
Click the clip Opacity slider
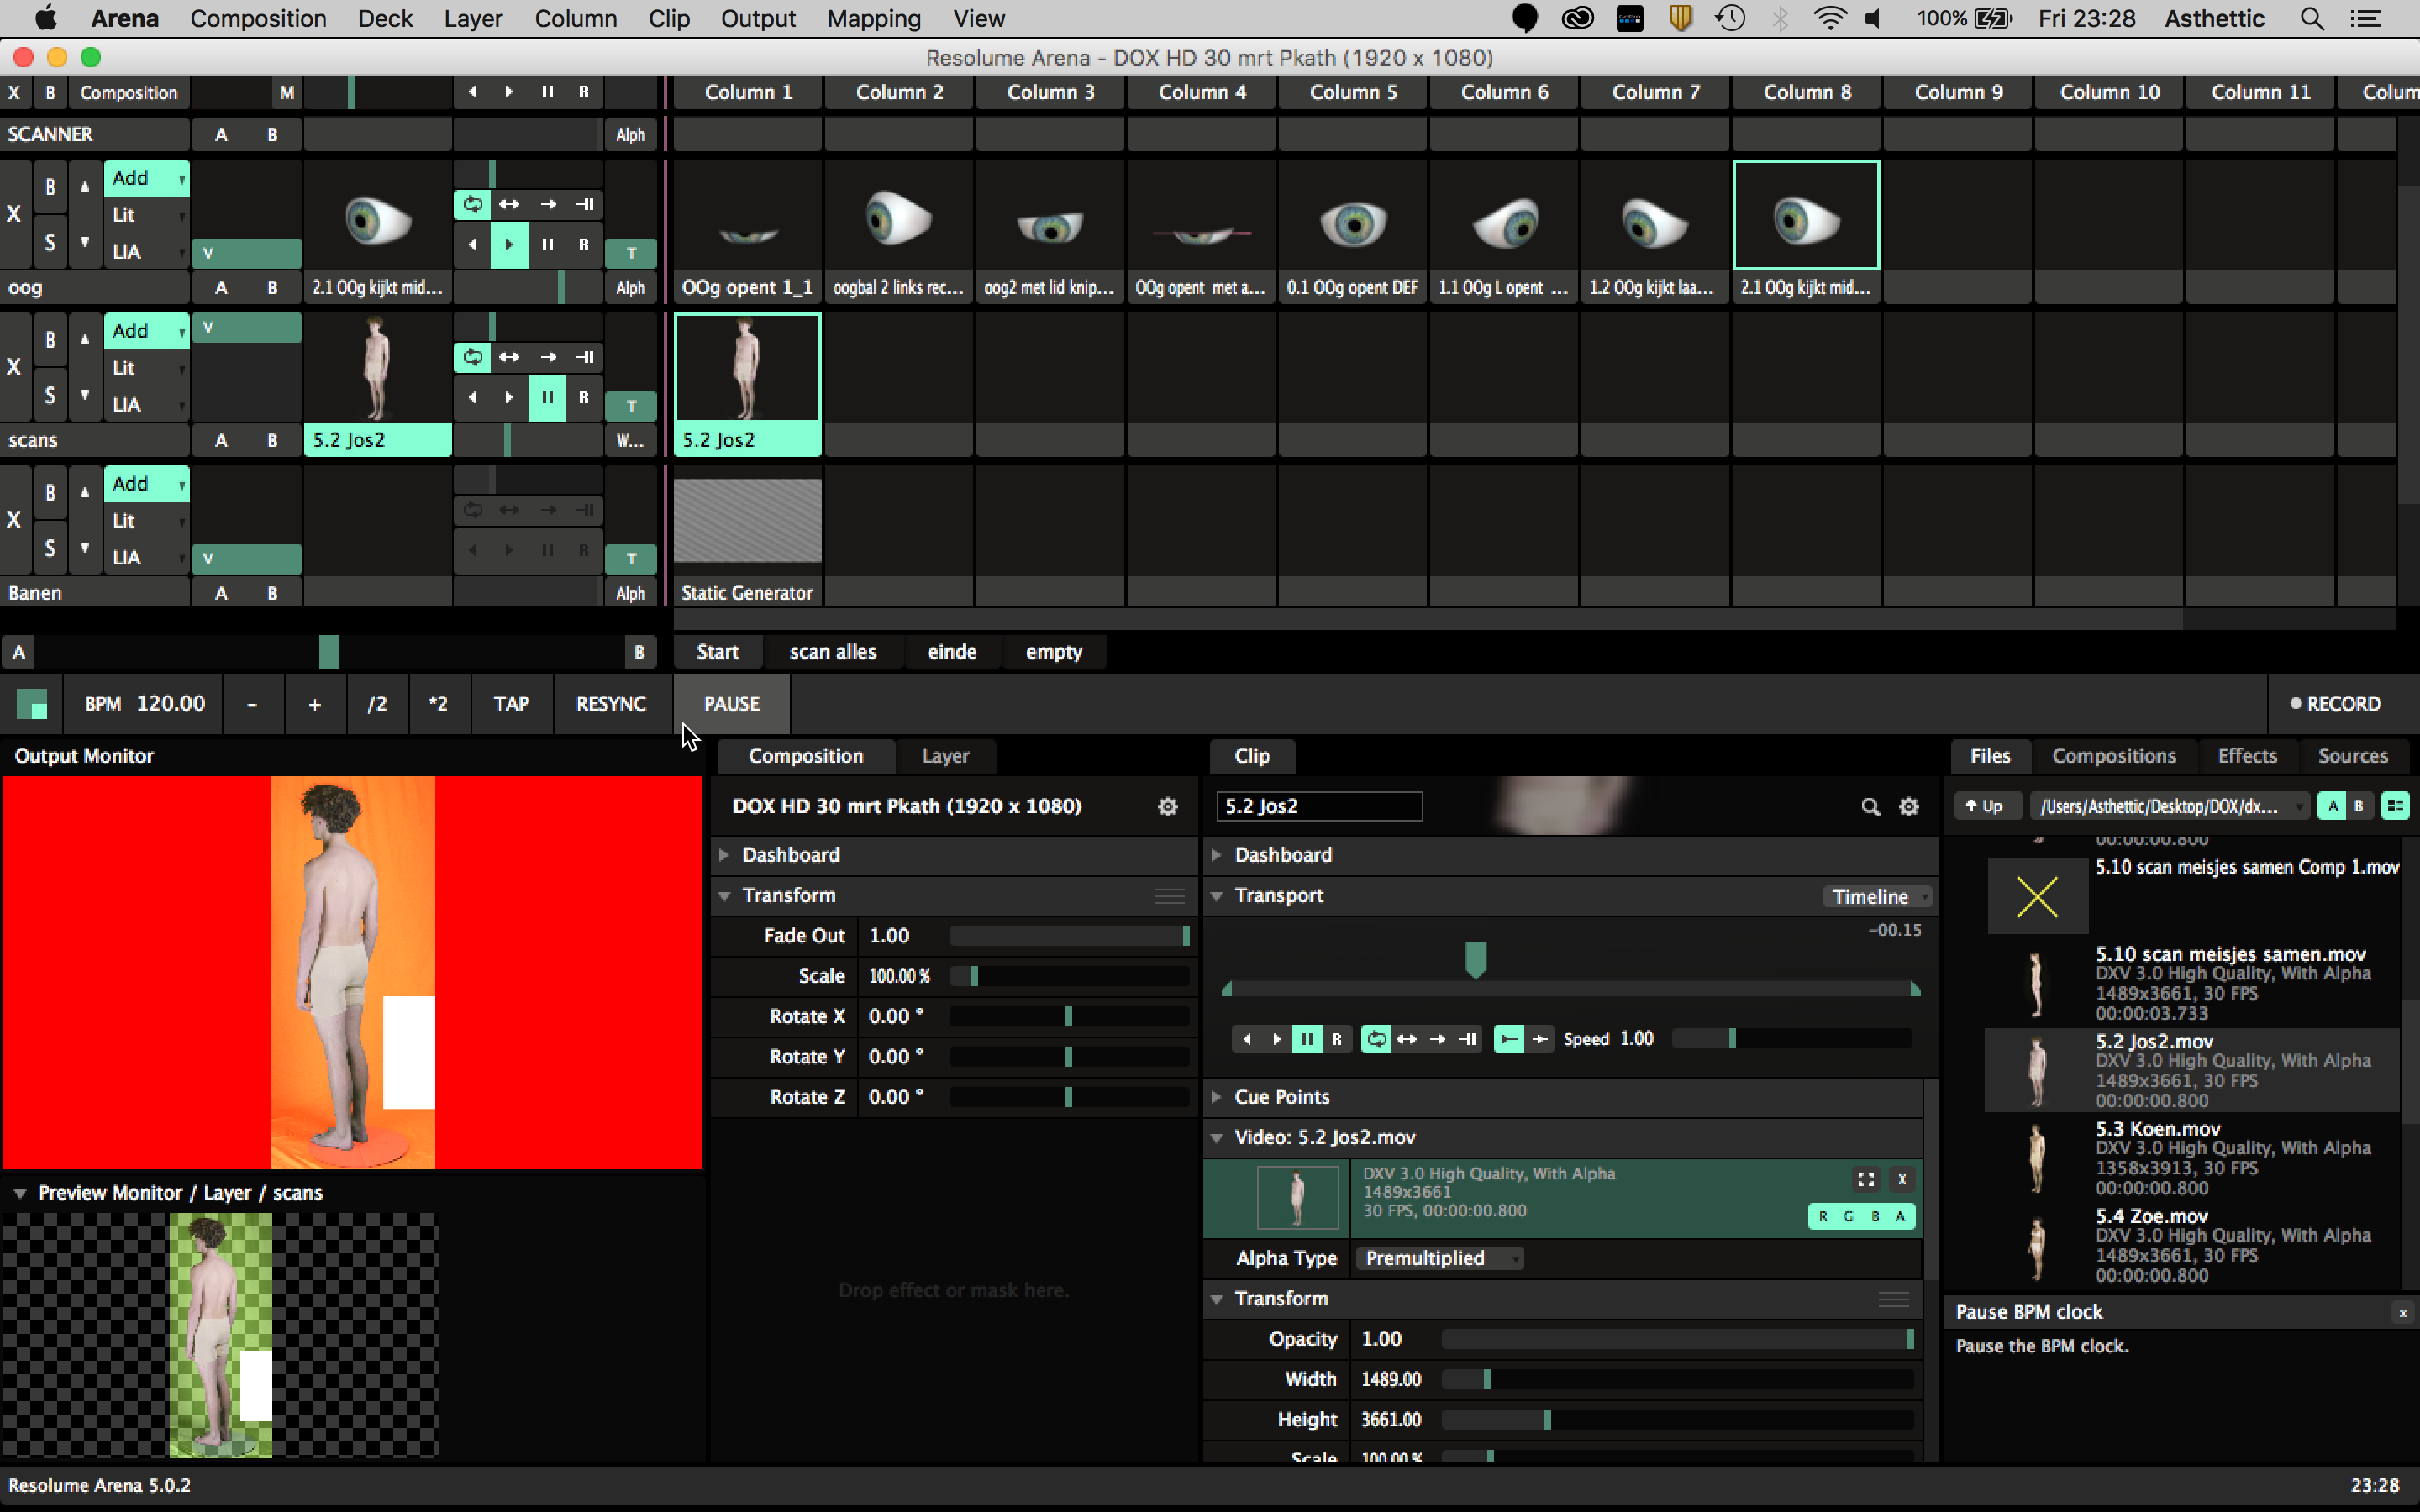click(x=1676, y=1339)
